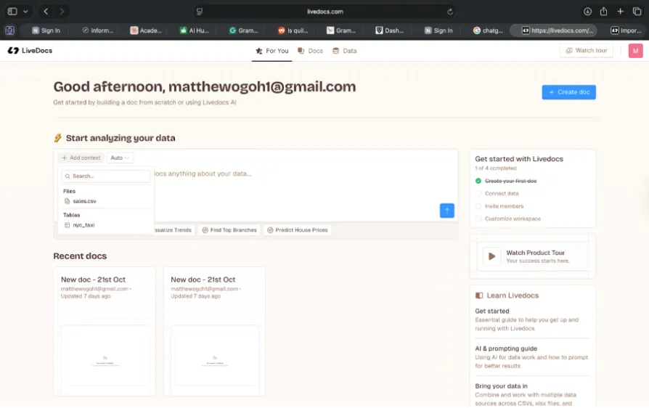Viewport: 649px width, 408px height.
Task: Click the nyc_taxi table icon
Action: (67, 225)
